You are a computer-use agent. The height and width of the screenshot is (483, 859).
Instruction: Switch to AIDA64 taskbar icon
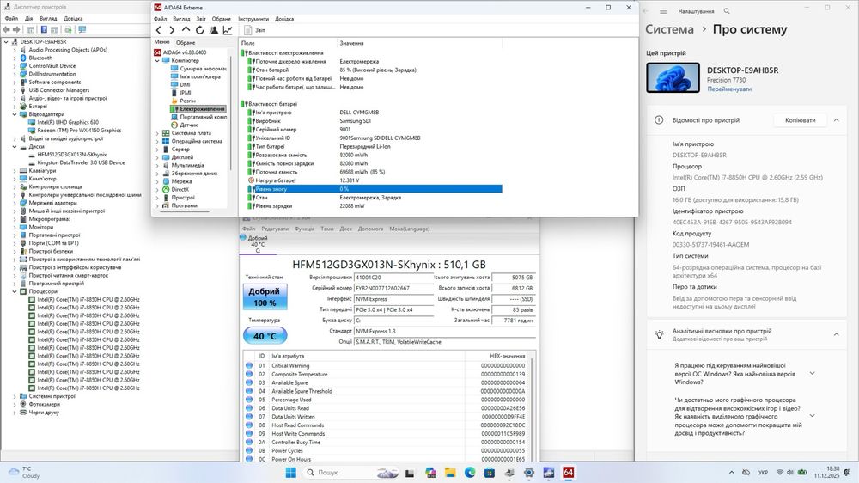click(x=568, y=472)
